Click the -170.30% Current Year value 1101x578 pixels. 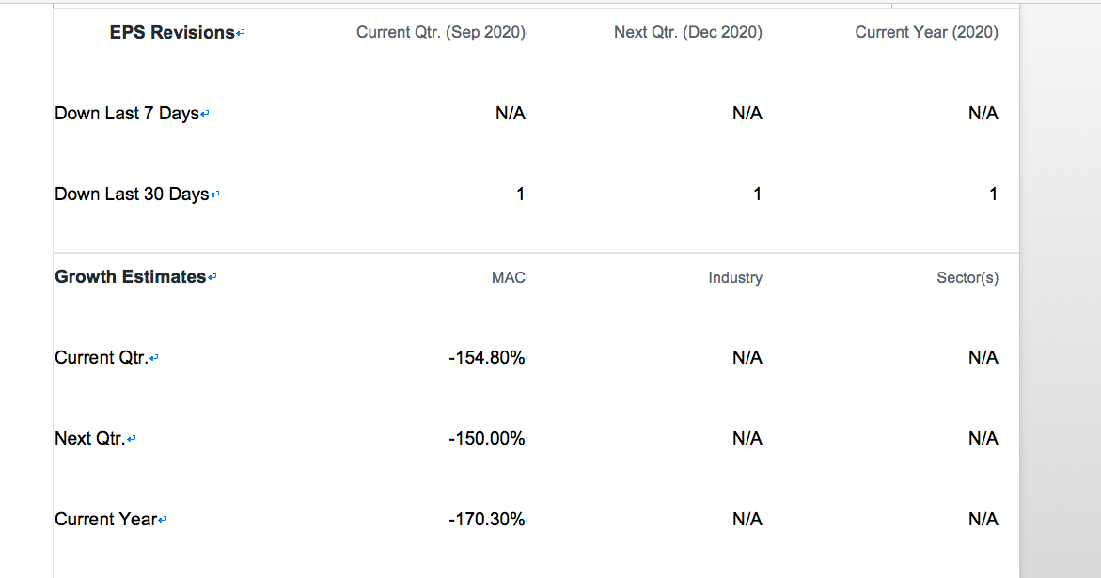(487, 519)
